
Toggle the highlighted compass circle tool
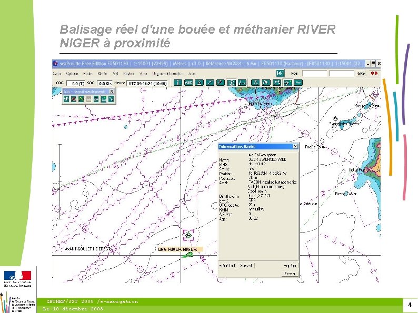[232, 83]
